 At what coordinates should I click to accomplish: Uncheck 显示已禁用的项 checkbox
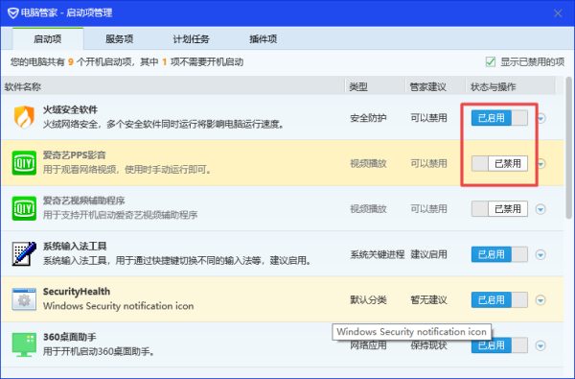[491, 61]
